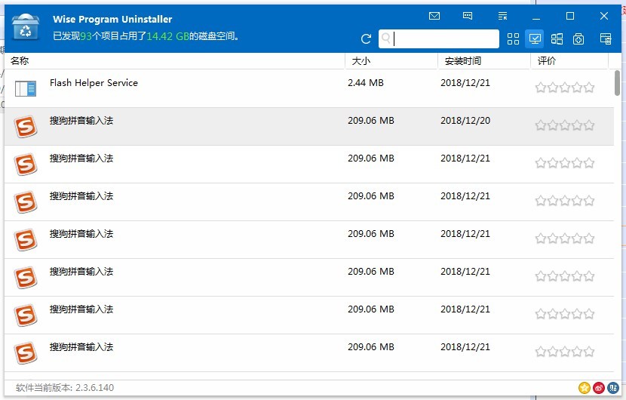Screen dimensions: 626x400
Task: Click the vertical scrollbar thumb
Action: pyautogui.click(x=617, y=83)
